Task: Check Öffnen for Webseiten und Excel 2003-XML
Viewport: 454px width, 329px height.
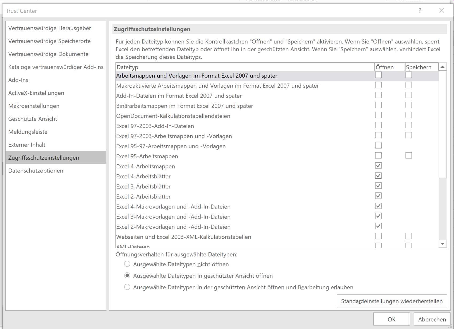Action: click(x=378, y=236)
